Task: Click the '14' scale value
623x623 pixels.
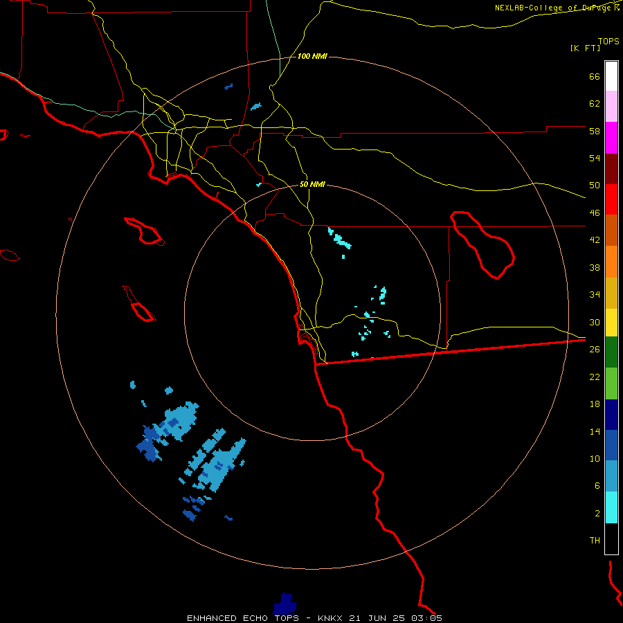Action: click(x=595, y=431)
